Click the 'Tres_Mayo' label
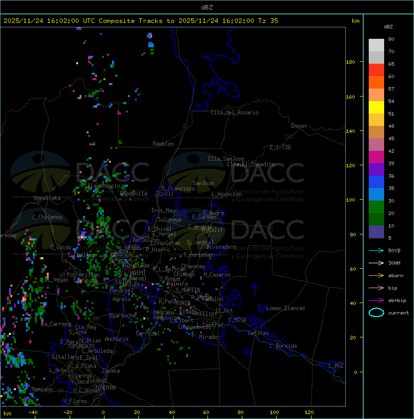The width and height of the screenshot is (414, 419). pos(164,210)
